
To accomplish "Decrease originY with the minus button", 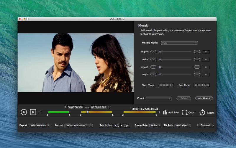I will [153, 67].
